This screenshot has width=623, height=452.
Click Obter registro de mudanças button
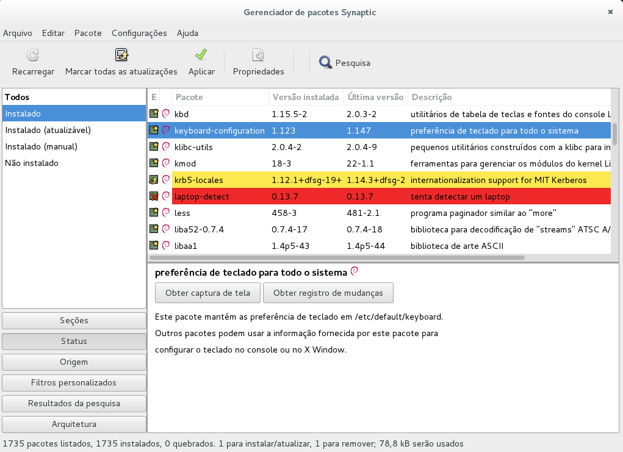328,293
